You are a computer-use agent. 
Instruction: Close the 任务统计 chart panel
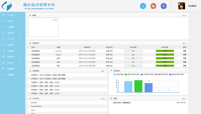tap(186, 71)
